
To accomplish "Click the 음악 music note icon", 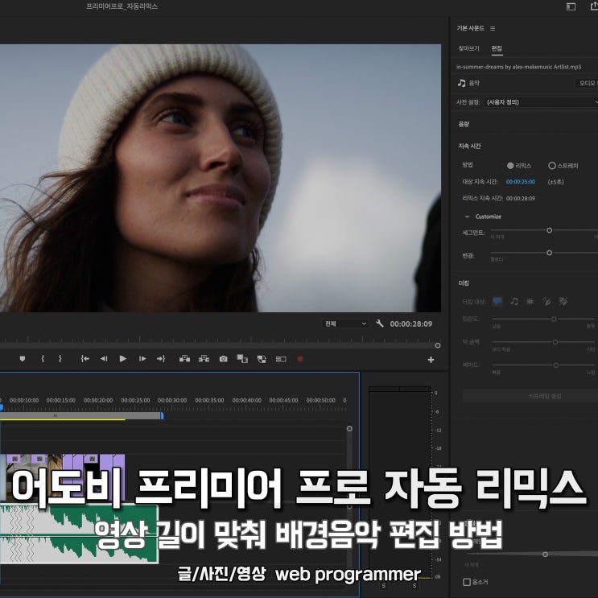I will tap(462, 83).
